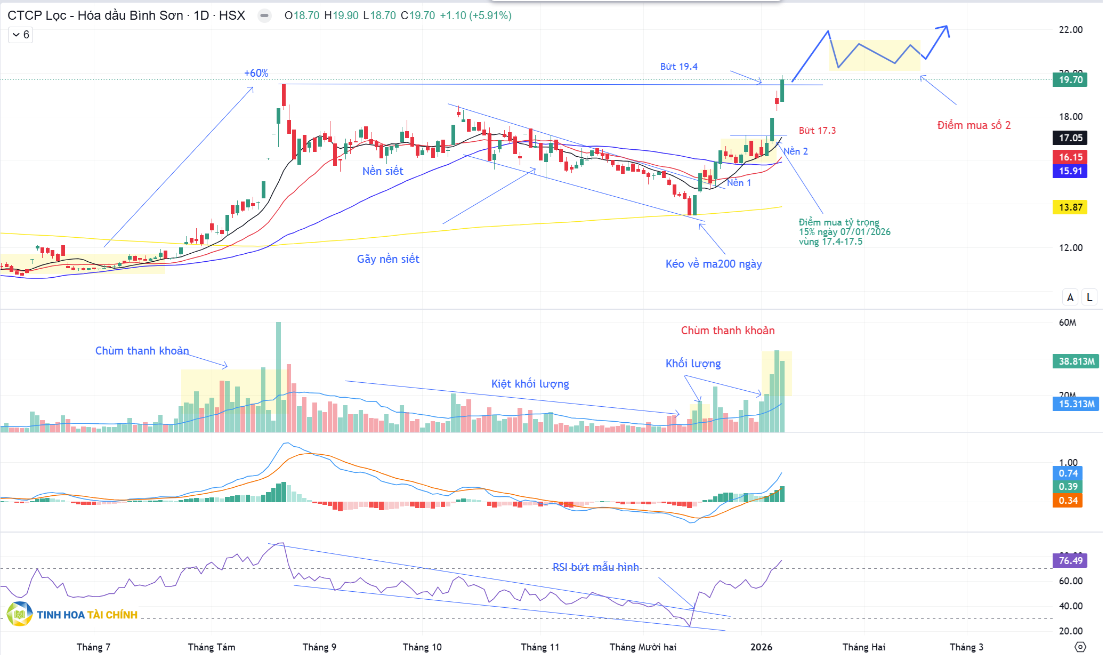The height and width of the screenshot is (660, 1107).
Task: Select the 'Kéo về ma200 ngày' annotation
Action: point(713,264)
